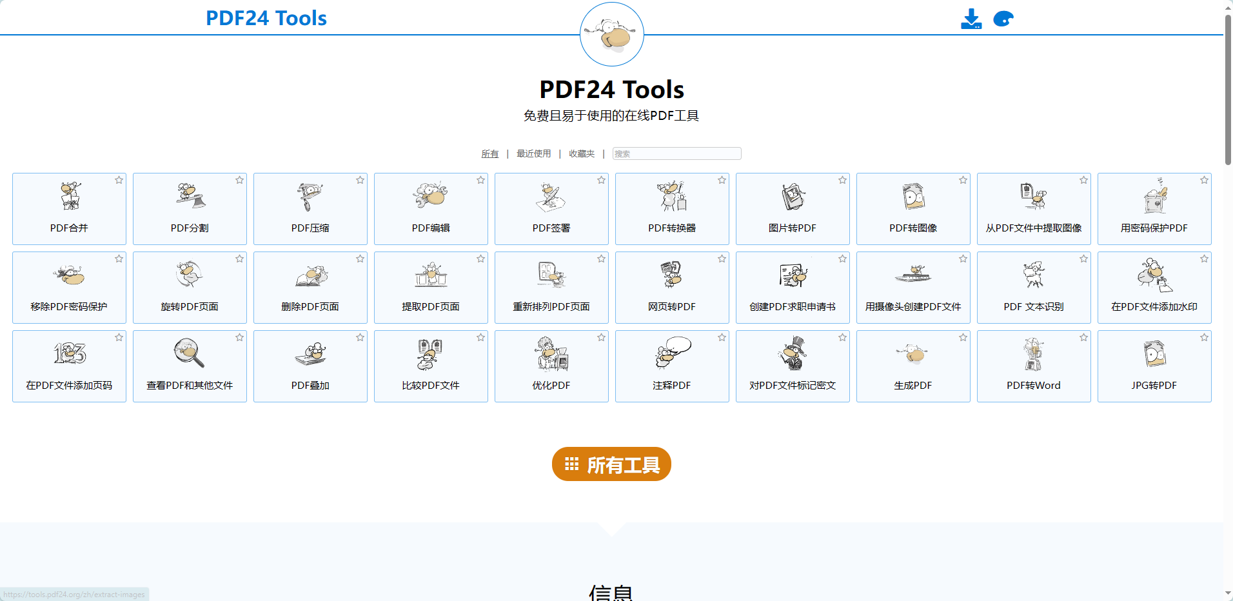This screenshot has height=601, width=1233.
Task: Click the sheep logo in the header circle
Action: point(612,34)
